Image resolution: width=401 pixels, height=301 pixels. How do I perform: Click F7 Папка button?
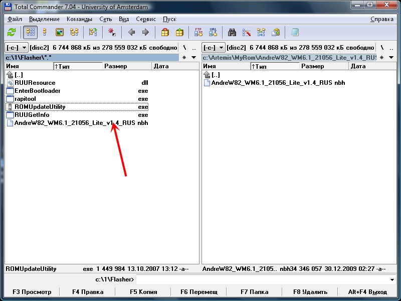pyautogui.click(x=255, y=292)
